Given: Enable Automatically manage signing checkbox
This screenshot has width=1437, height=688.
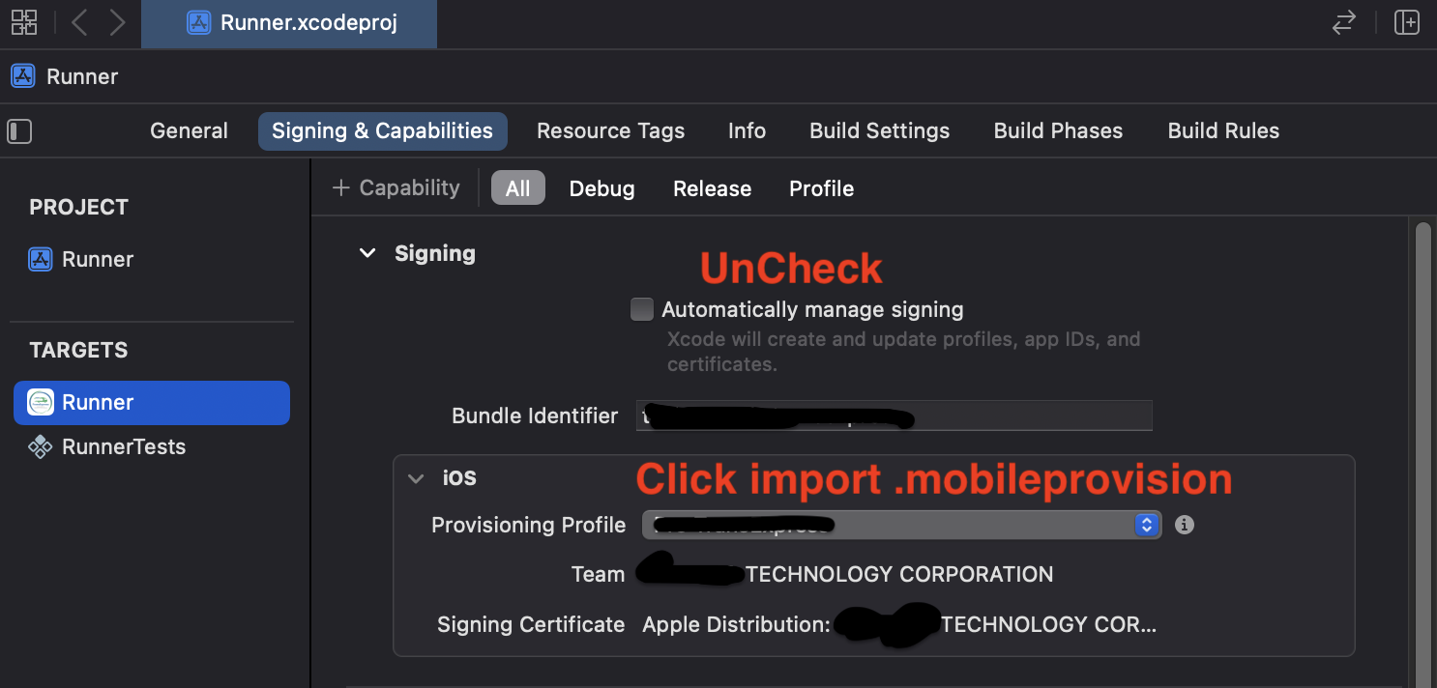Looking at the screenshot, I should (x=642, y=309).
